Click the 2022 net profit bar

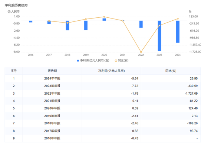(x=141, y=24)
